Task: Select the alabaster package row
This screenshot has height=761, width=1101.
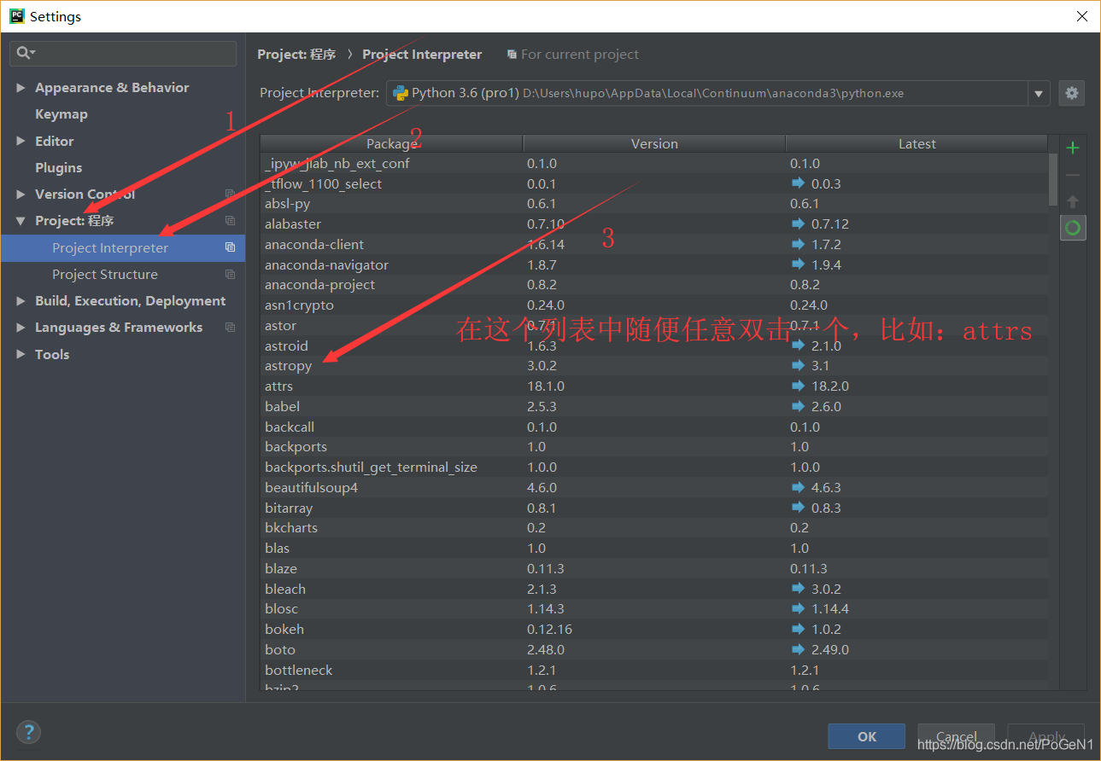Action: (654, 224)
